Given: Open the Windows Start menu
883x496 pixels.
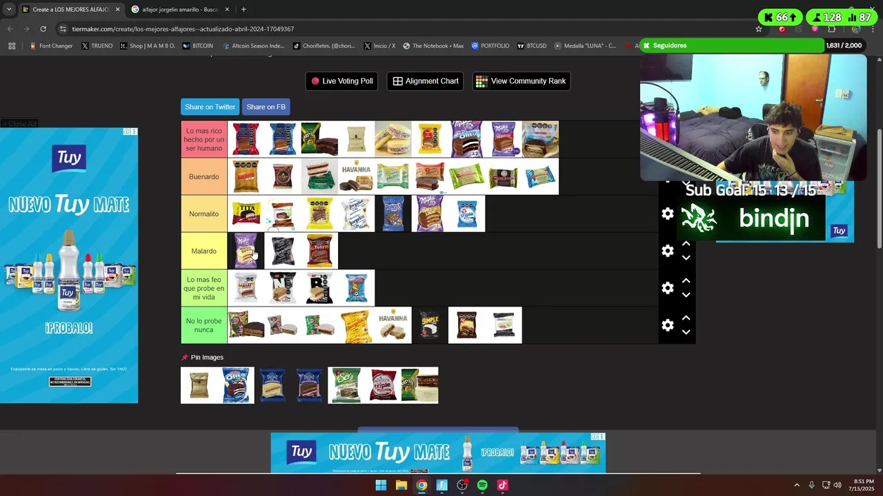Looking at the screenshot, I should (381, 485).
